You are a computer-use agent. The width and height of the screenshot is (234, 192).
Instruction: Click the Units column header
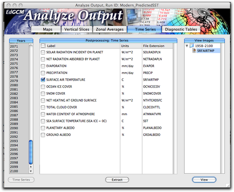[131, 46]
